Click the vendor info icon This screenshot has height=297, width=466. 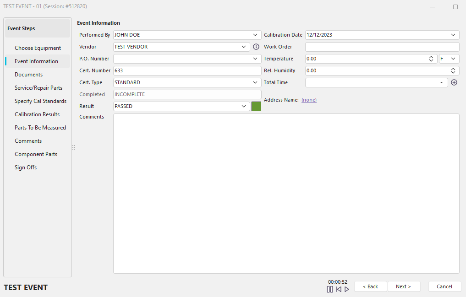(x=256, y=47)
